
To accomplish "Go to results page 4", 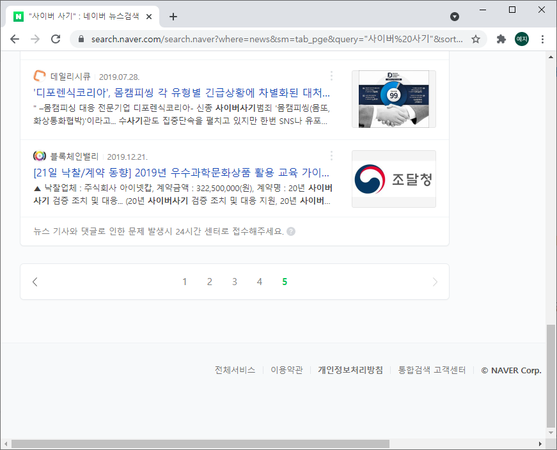I will 260,282.
